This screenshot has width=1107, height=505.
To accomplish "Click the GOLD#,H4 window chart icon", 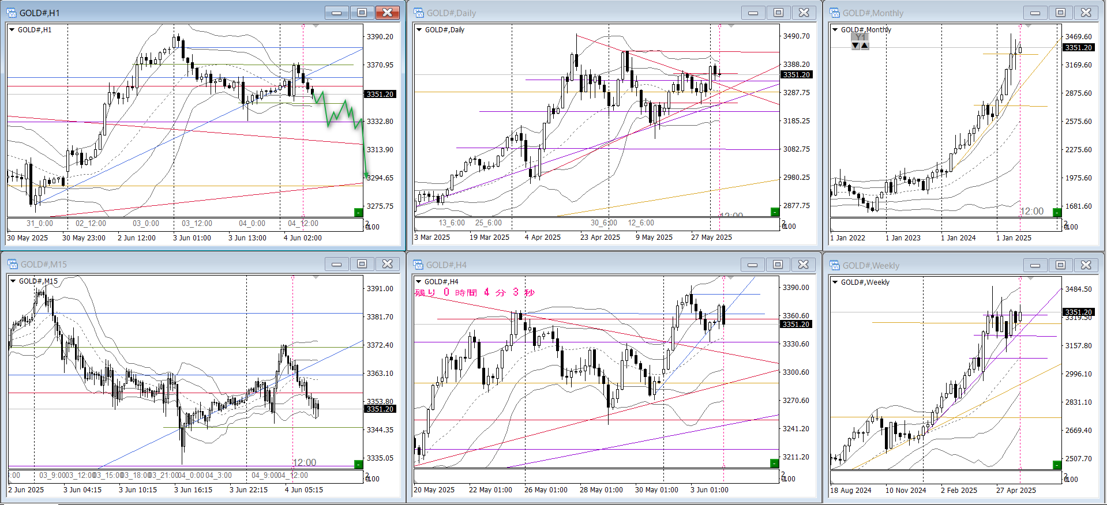I will pos(419,265).
